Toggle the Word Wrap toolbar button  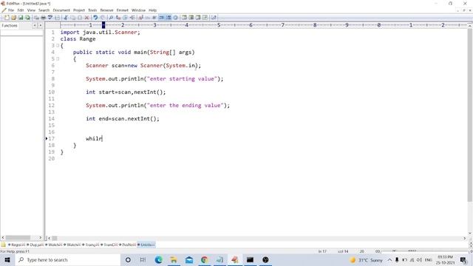coord(154,18)
